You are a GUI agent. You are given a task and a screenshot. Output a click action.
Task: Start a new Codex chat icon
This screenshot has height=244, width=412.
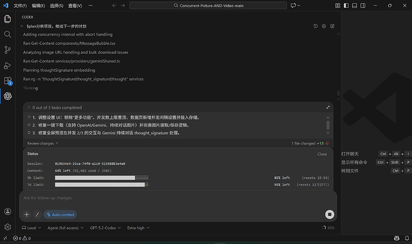pos(333,26)
